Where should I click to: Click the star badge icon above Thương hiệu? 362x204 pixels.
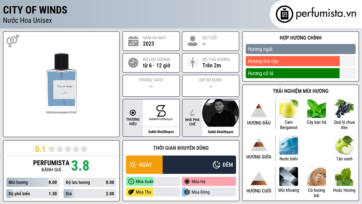pyautogui.click(x=133, y=113)
